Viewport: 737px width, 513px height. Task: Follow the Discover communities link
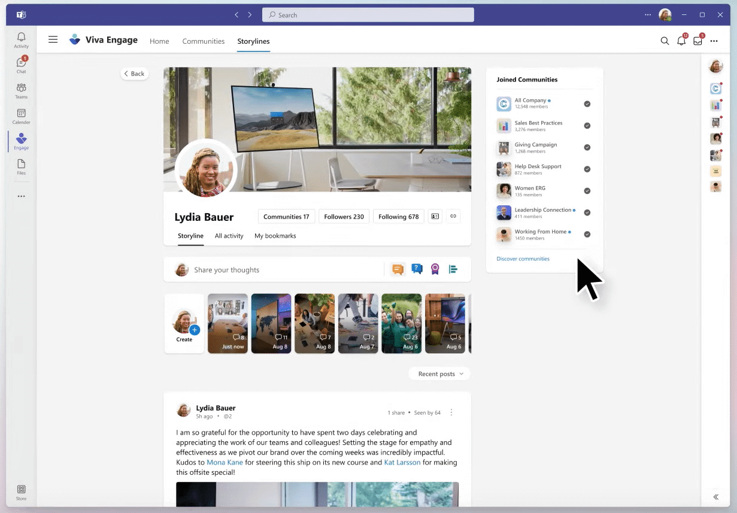(523, 259)
